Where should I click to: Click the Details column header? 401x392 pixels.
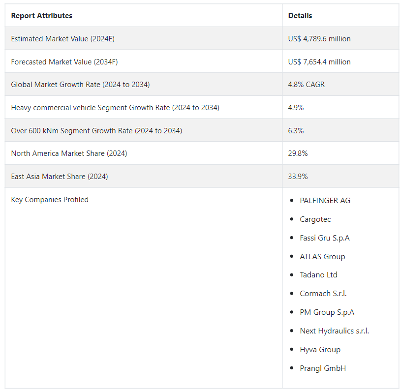coord(300,16)
